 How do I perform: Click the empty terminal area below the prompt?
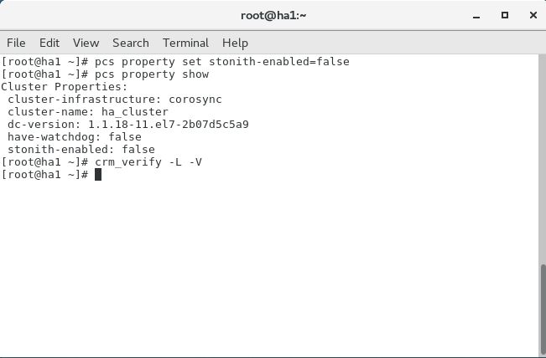(x=270, y=268)
